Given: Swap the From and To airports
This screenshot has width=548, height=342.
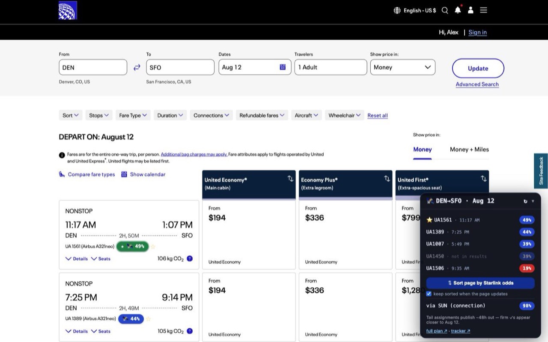Looking at the screenshot, I should tap(137, 68).
